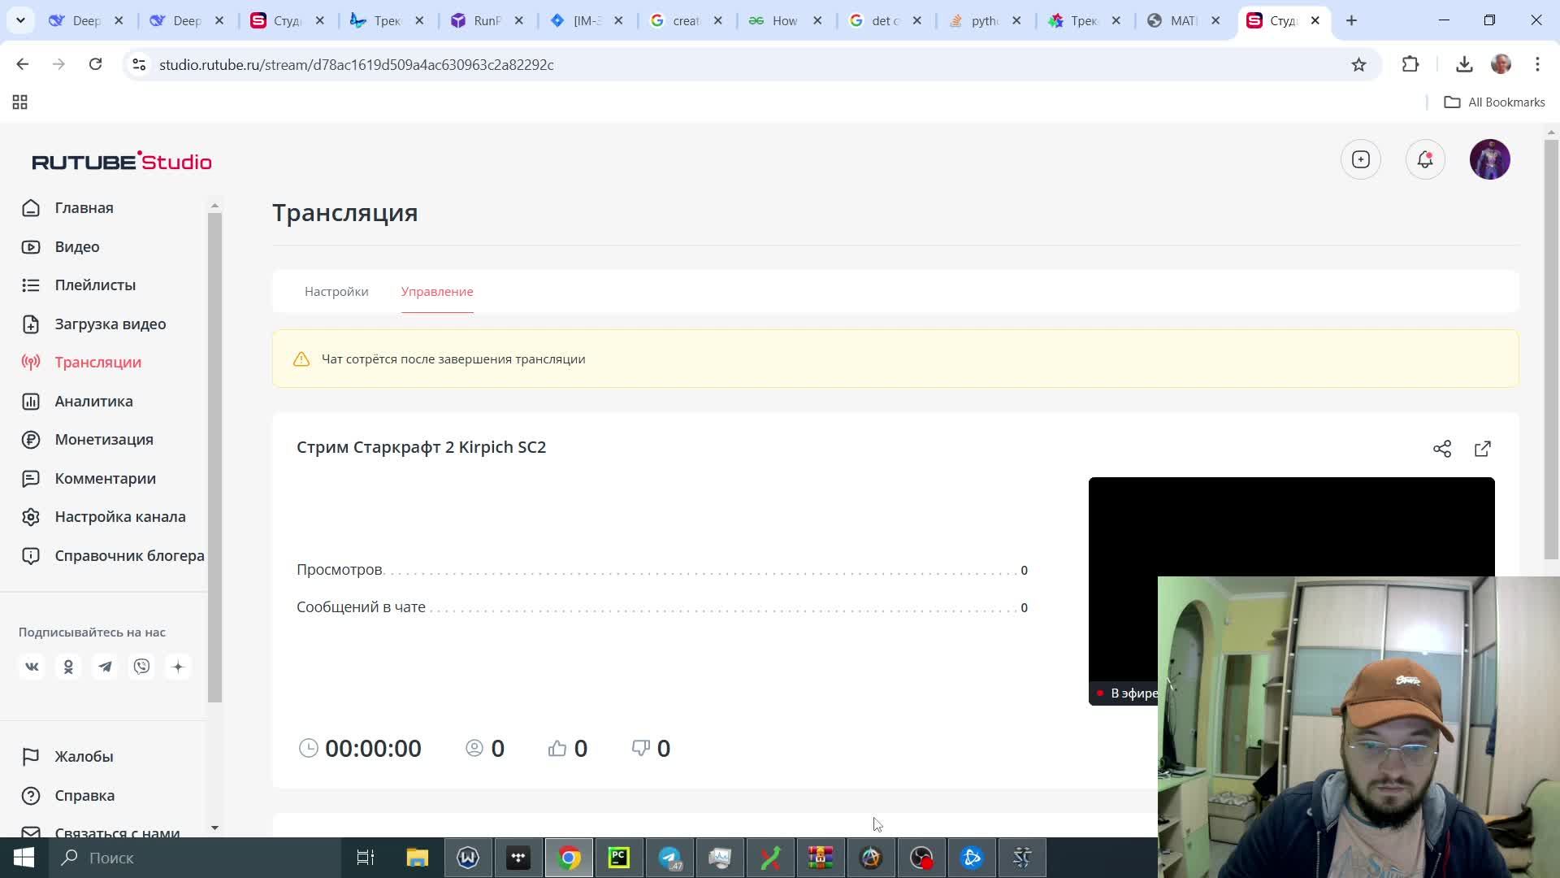Open the share icon for the stream

click(x=1442, y=448)
